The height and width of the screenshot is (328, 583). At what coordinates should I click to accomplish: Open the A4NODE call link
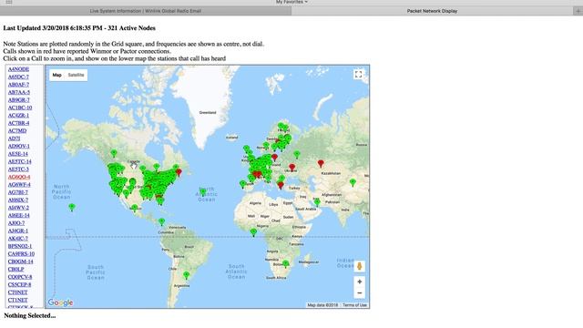coord(18,69)
